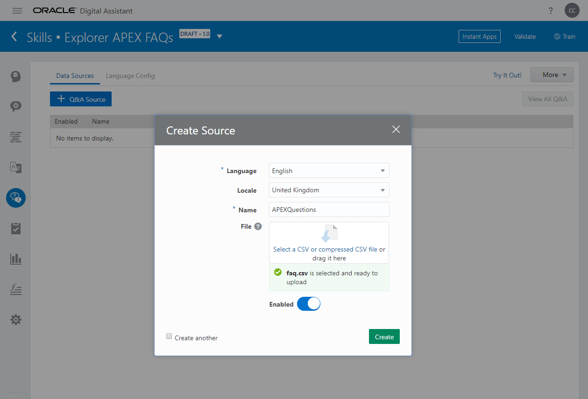The image size is (588, 399).
Task: Open the Q&A sidebar icon
Action: pyautogui.click(x=16, y=198)
